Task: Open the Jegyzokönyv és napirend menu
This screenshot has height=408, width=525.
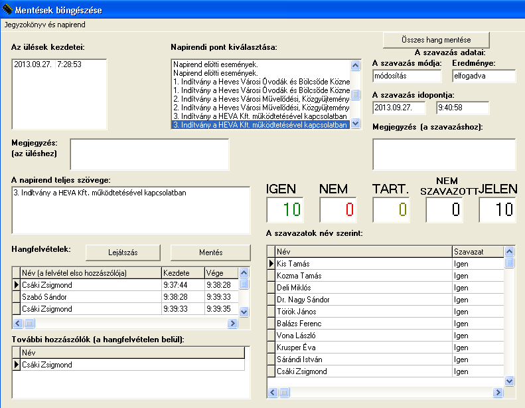Action: [44, 25]
